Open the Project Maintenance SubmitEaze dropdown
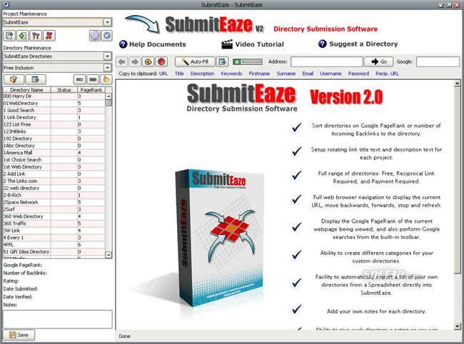Viewport: 464px width, 344px height. pyautogui.click(x=107, y=22)
